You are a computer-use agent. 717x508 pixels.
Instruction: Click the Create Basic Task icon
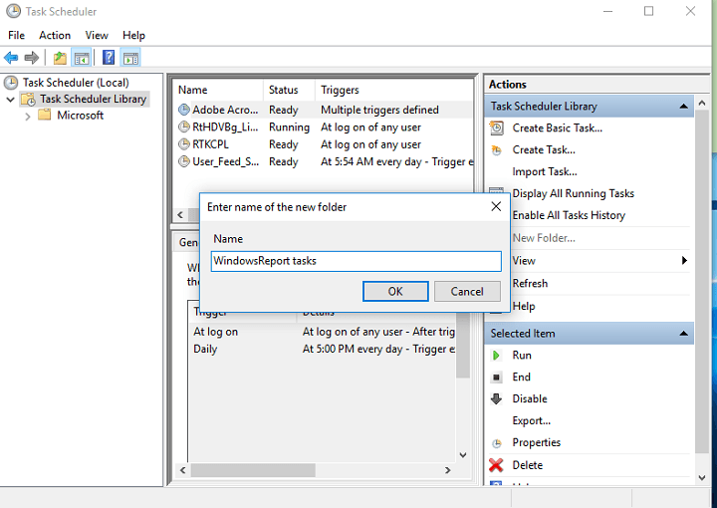click(x=496, y=127)
